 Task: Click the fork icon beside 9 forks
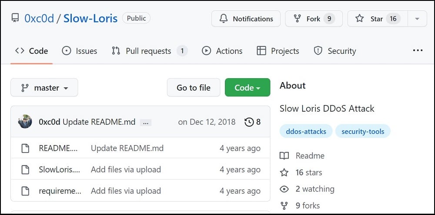[x=284, y=205]
